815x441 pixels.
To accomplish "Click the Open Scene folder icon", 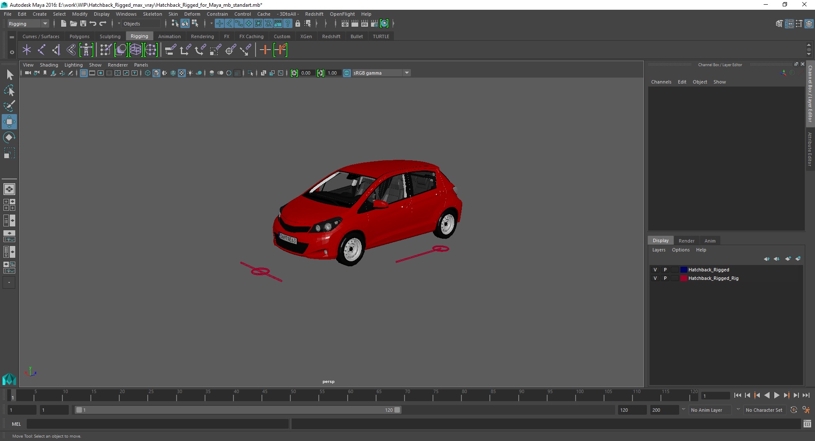I will (x=73, y=24).
